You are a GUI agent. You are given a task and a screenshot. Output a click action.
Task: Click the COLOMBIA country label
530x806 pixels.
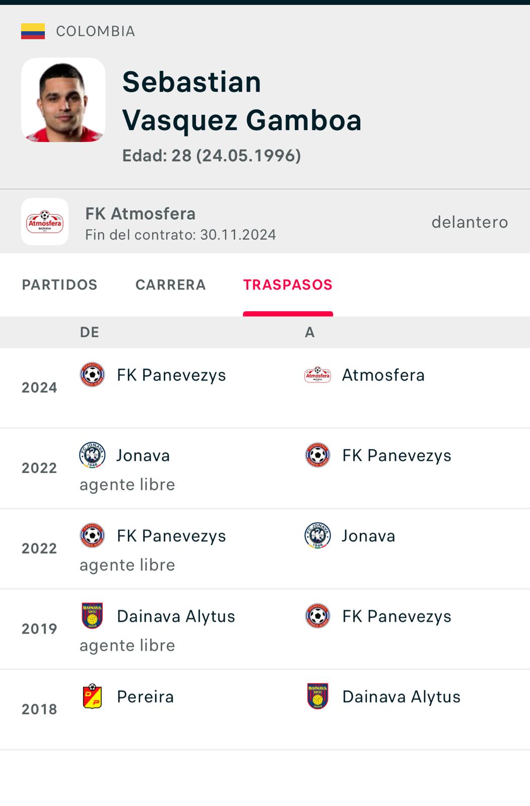pos(95,31)
